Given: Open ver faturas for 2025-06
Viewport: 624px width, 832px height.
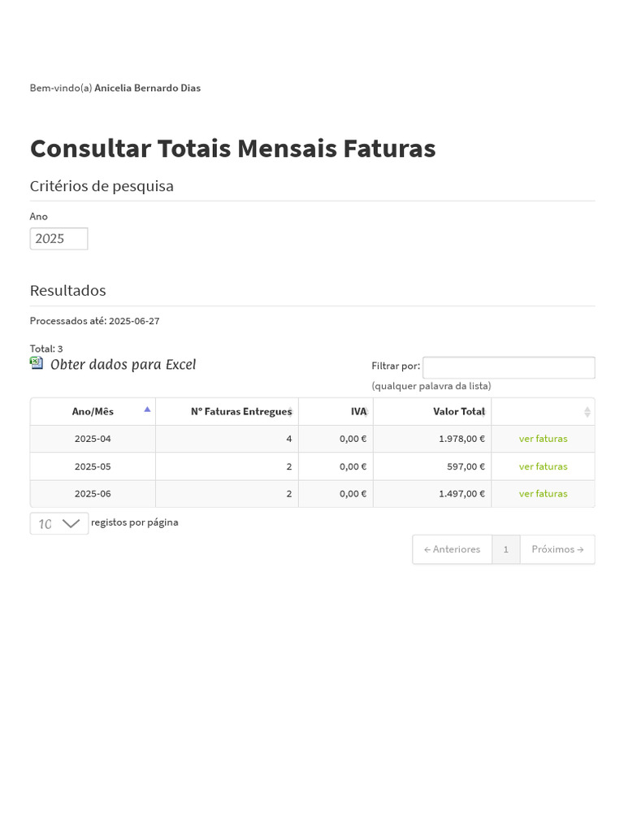Looking at the screenshot, I should coord(543,493).
